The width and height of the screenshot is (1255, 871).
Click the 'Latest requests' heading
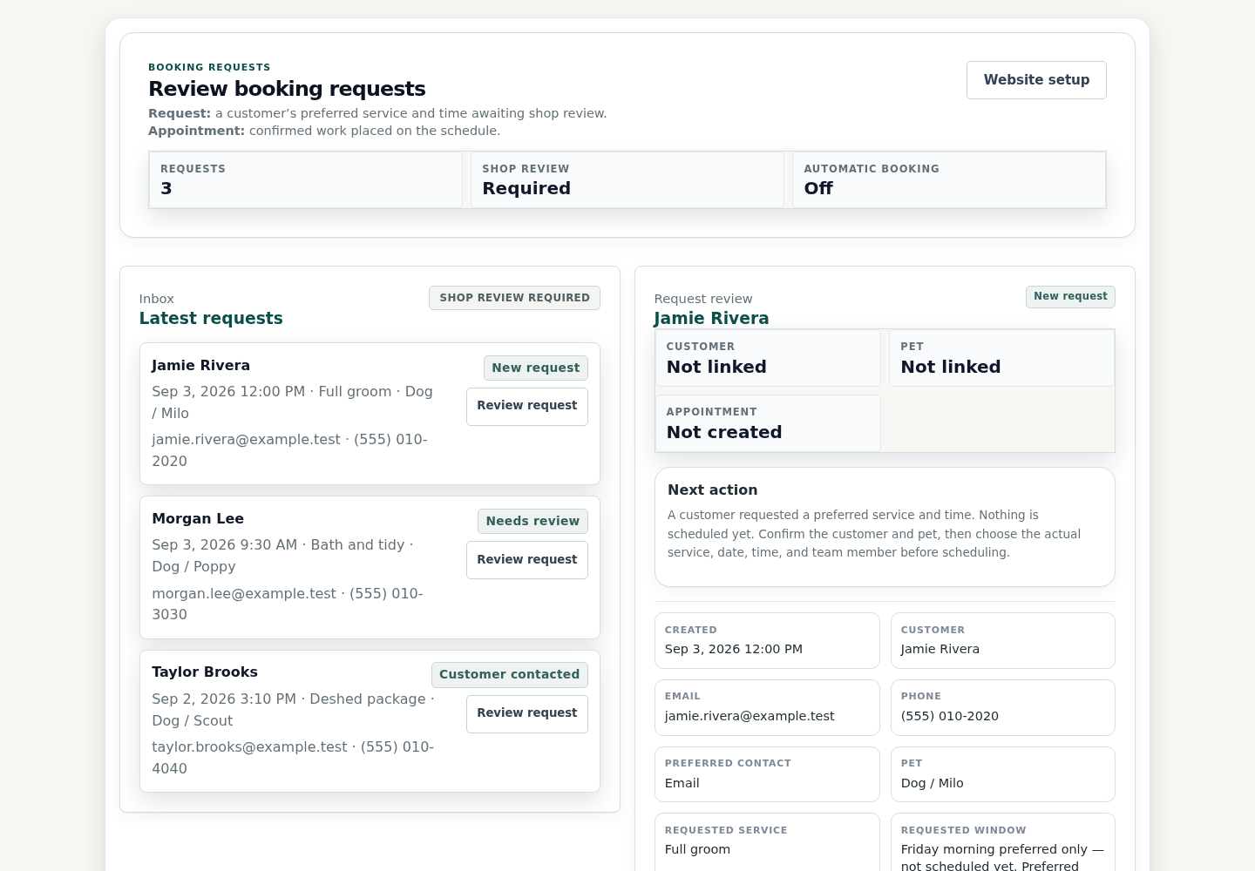coord(211,319)
